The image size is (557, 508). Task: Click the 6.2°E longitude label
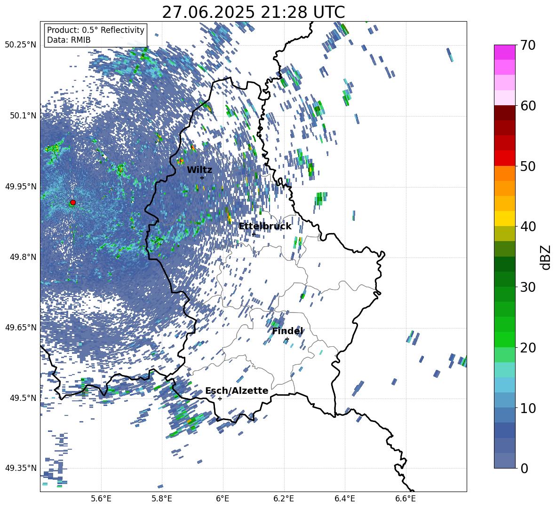coord(284,499)
